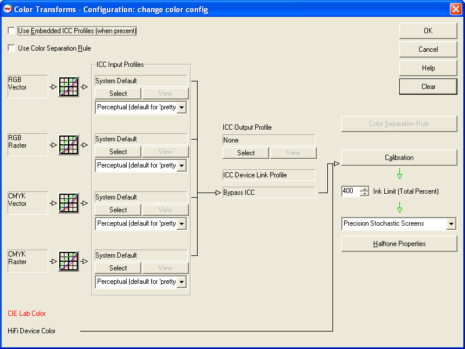Expand RGB Vector rendering intent dropdown
Image resolution: width=465 pixels, height=349 pixels.
click(x=181, y=107)
